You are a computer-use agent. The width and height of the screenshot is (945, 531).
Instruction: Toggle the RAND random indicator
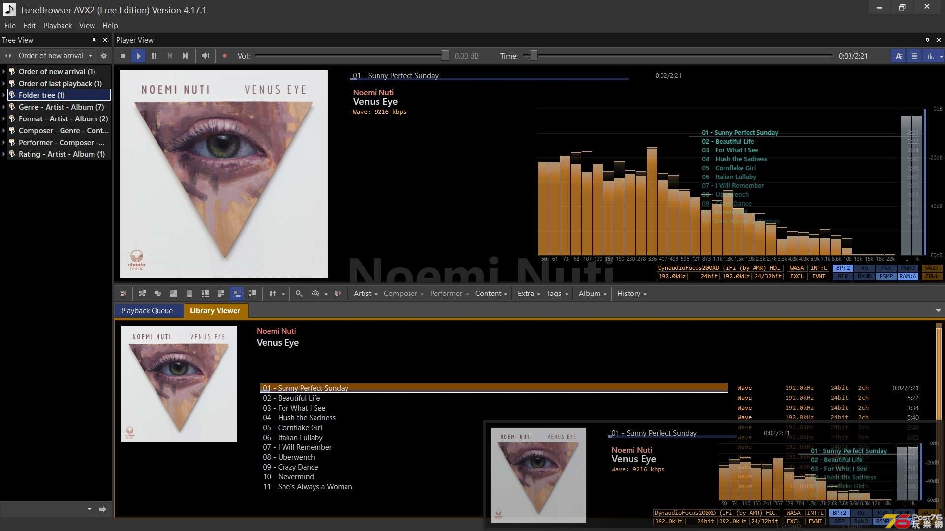pyautogui.click(x=865, y=276)
